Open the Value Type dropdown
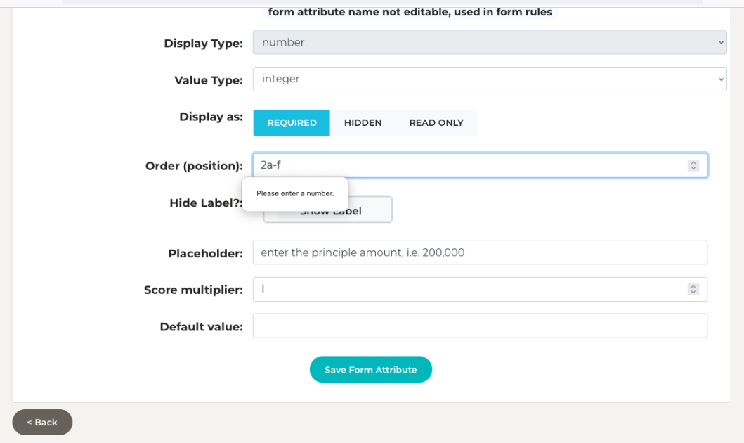Screen dimensions: 744x443 [489, 79]
